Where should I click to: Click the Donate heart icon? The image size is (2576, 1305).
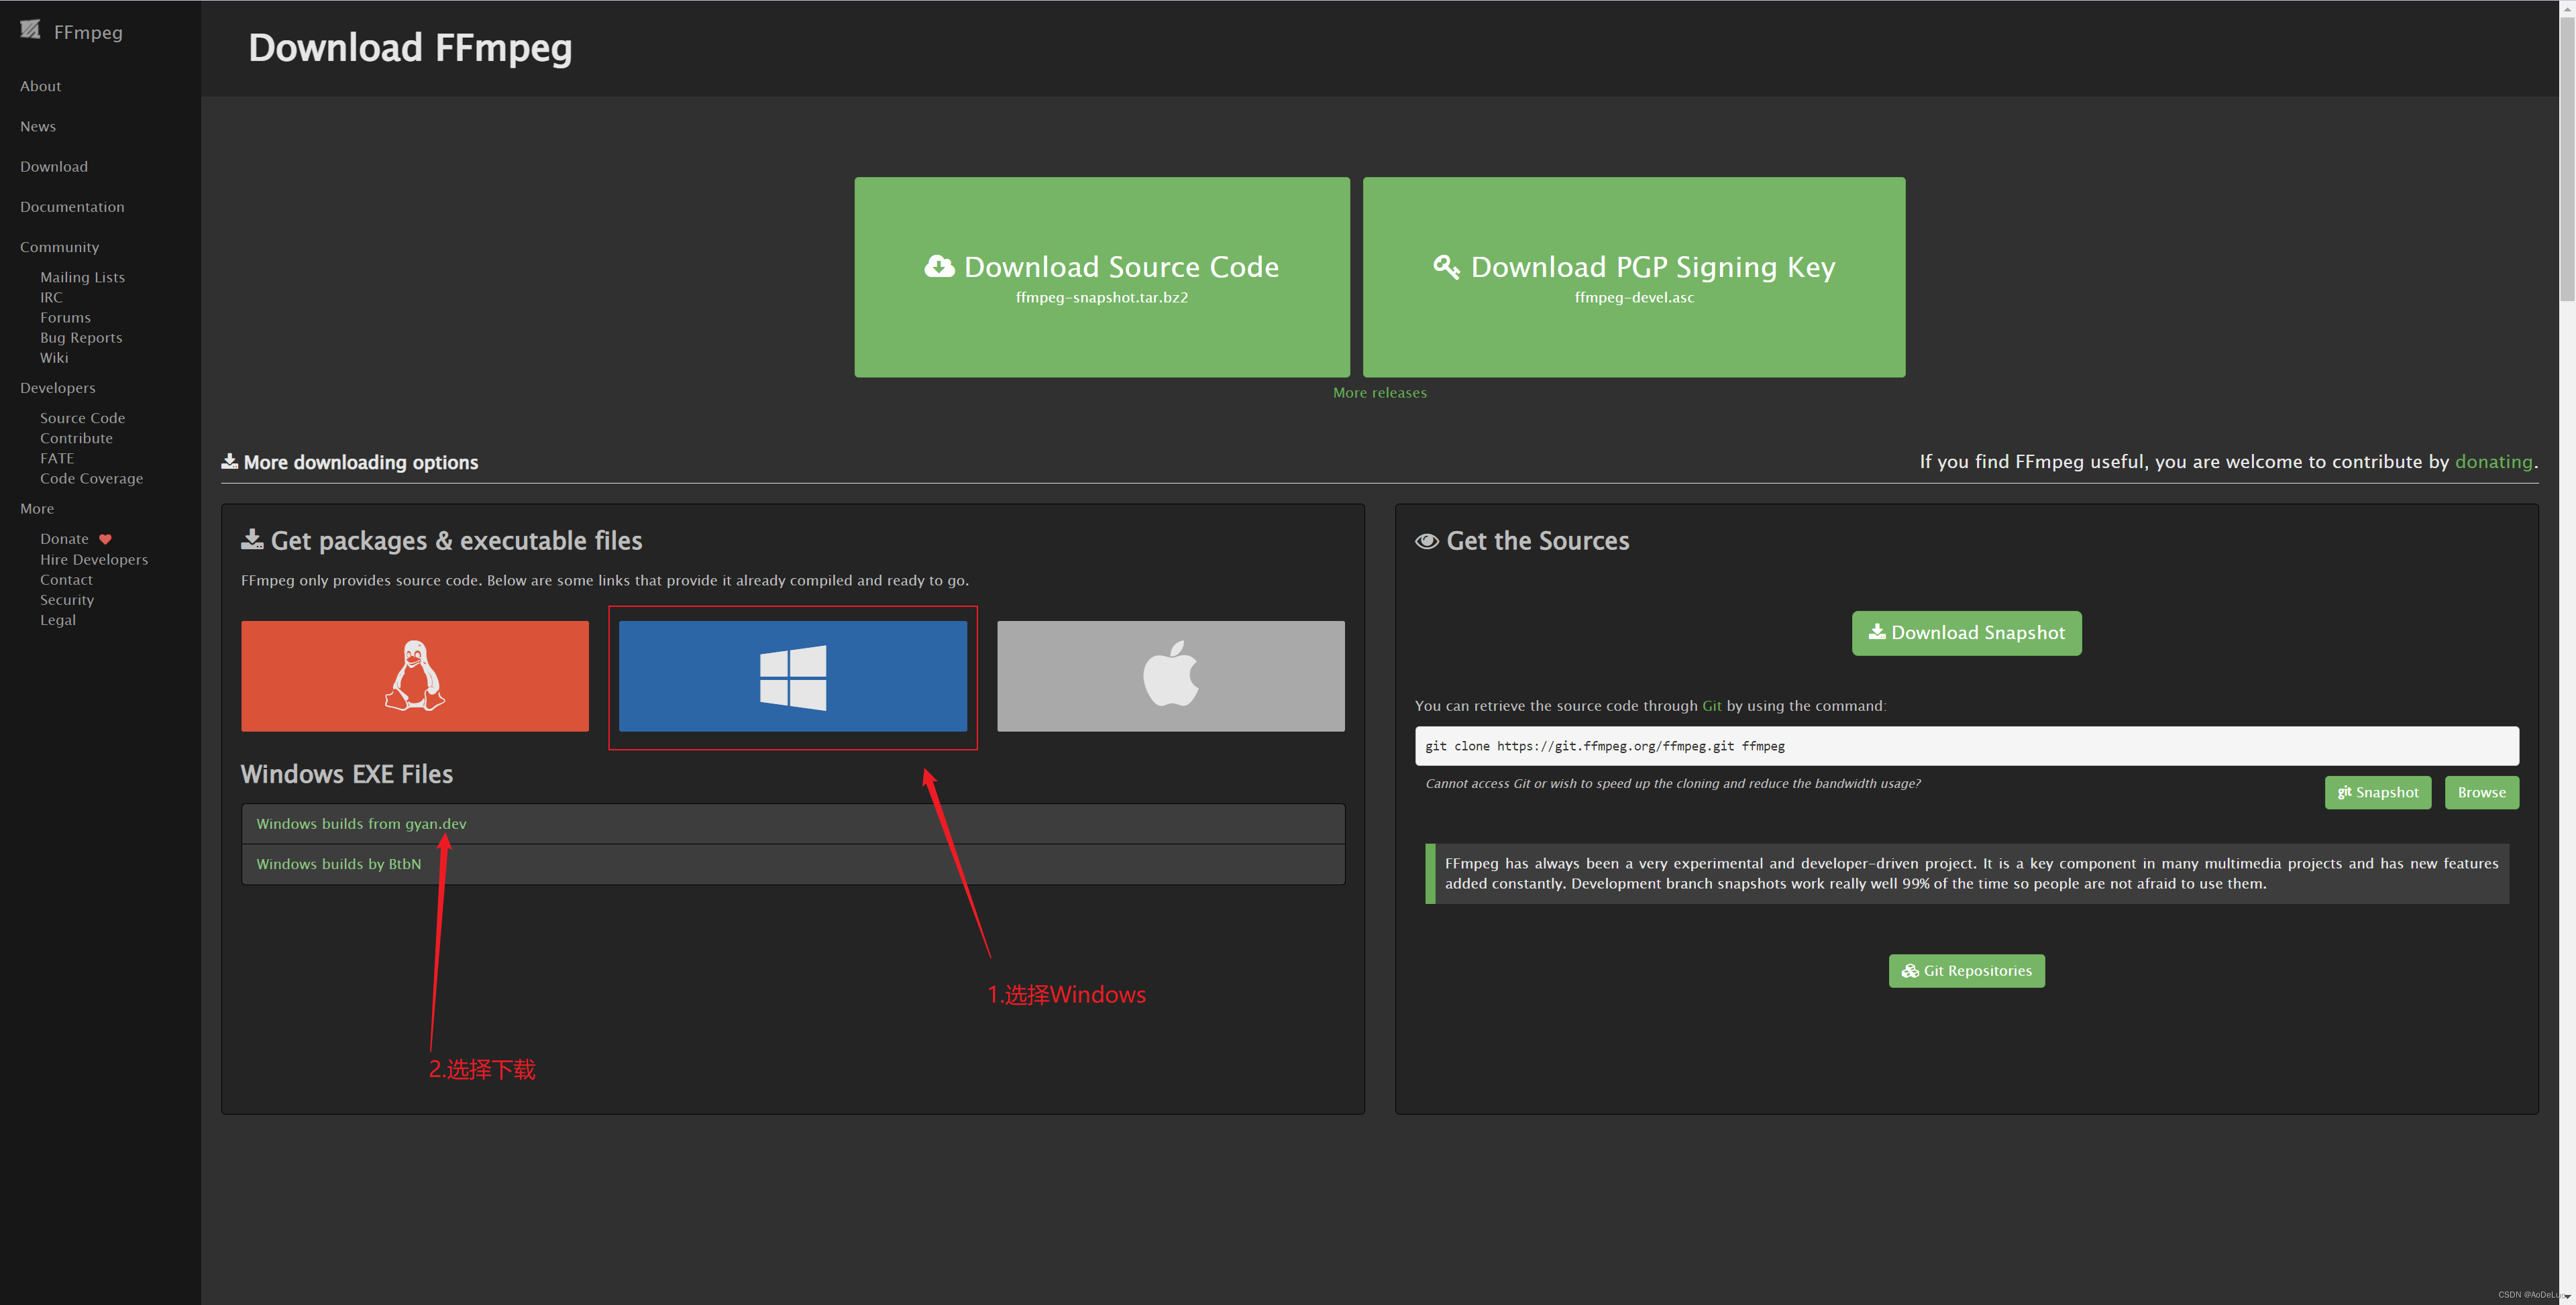click(x=105, y=539)
